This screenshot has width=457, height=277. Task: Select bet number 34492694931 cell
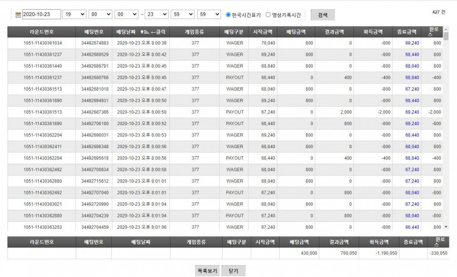coord(95,101)
